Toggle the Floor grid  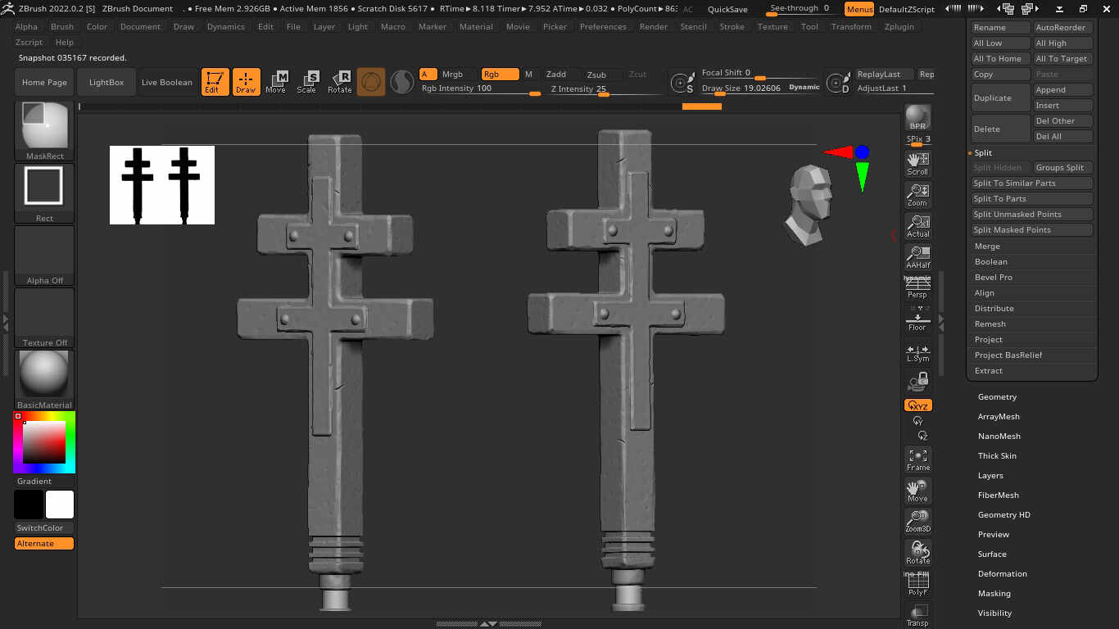point(917,321)
